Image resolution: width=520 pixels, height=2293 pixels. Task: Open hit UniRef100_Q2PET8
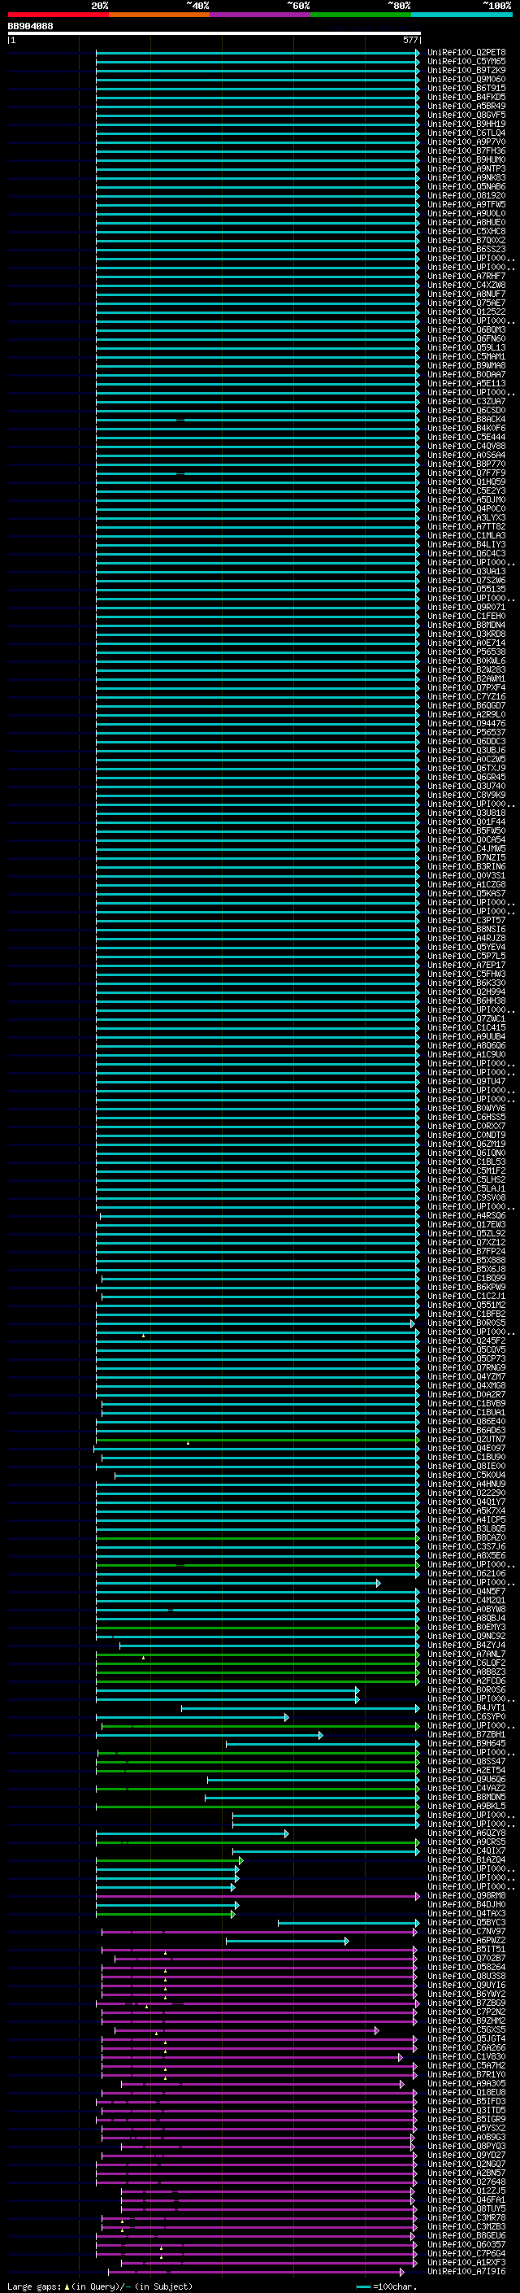(466, 53)
